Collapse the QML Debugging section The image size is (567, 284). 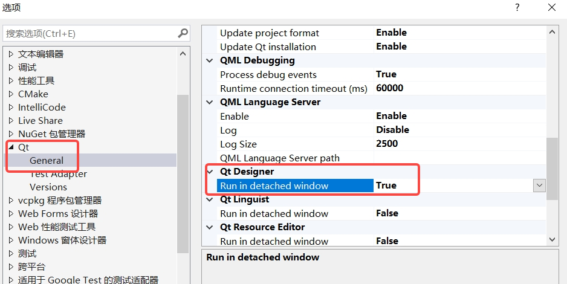click(210, 60)
